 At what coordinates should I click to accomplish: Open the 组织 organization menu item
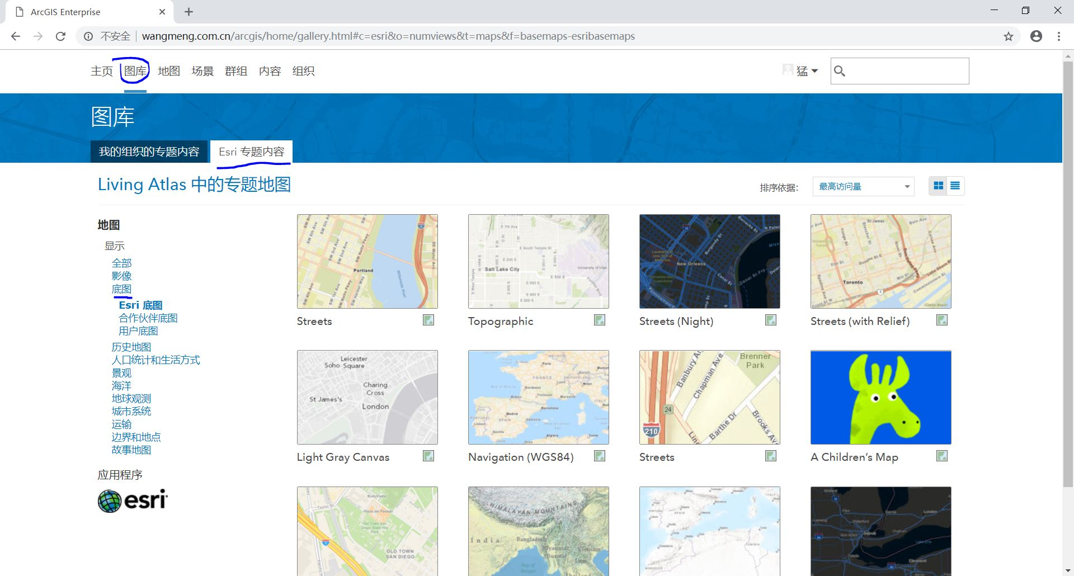[303, 71]
